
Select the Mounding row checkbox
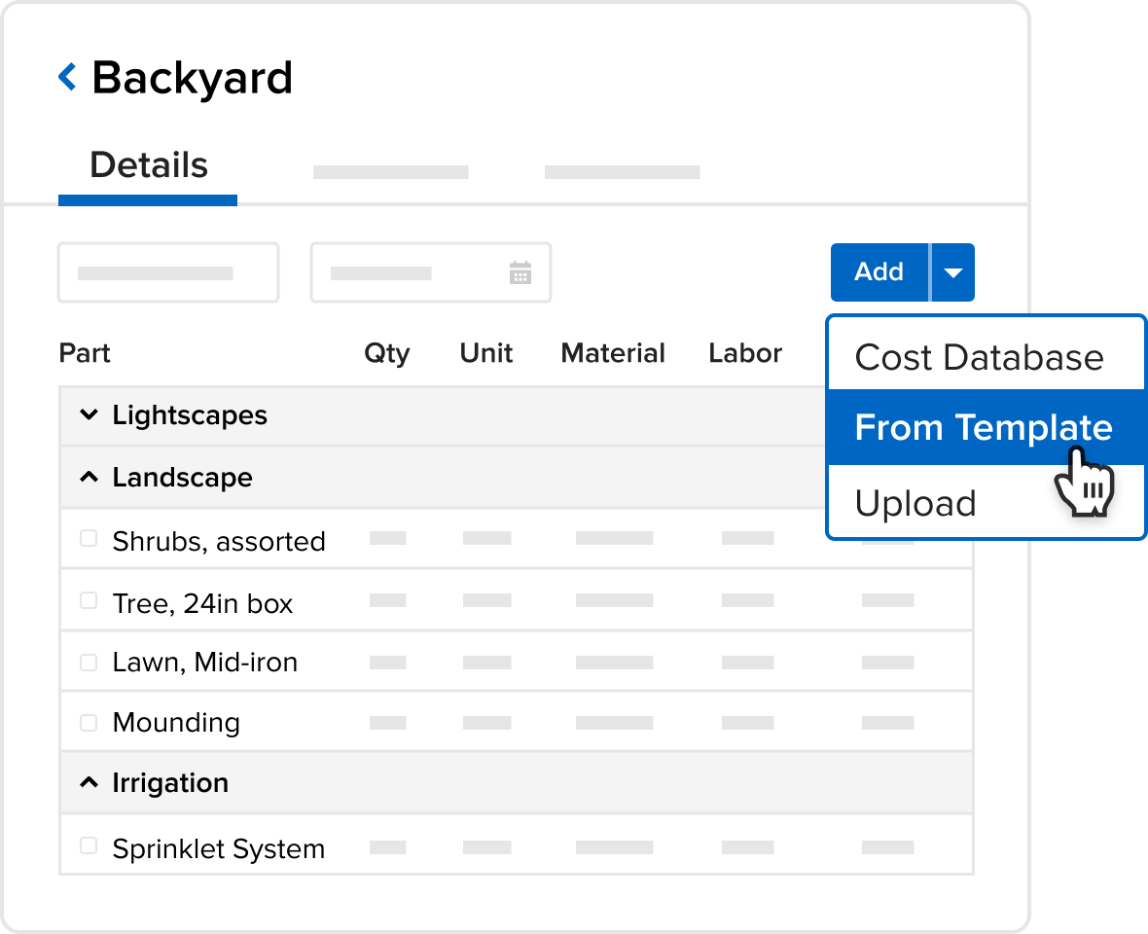pos(89,723)
